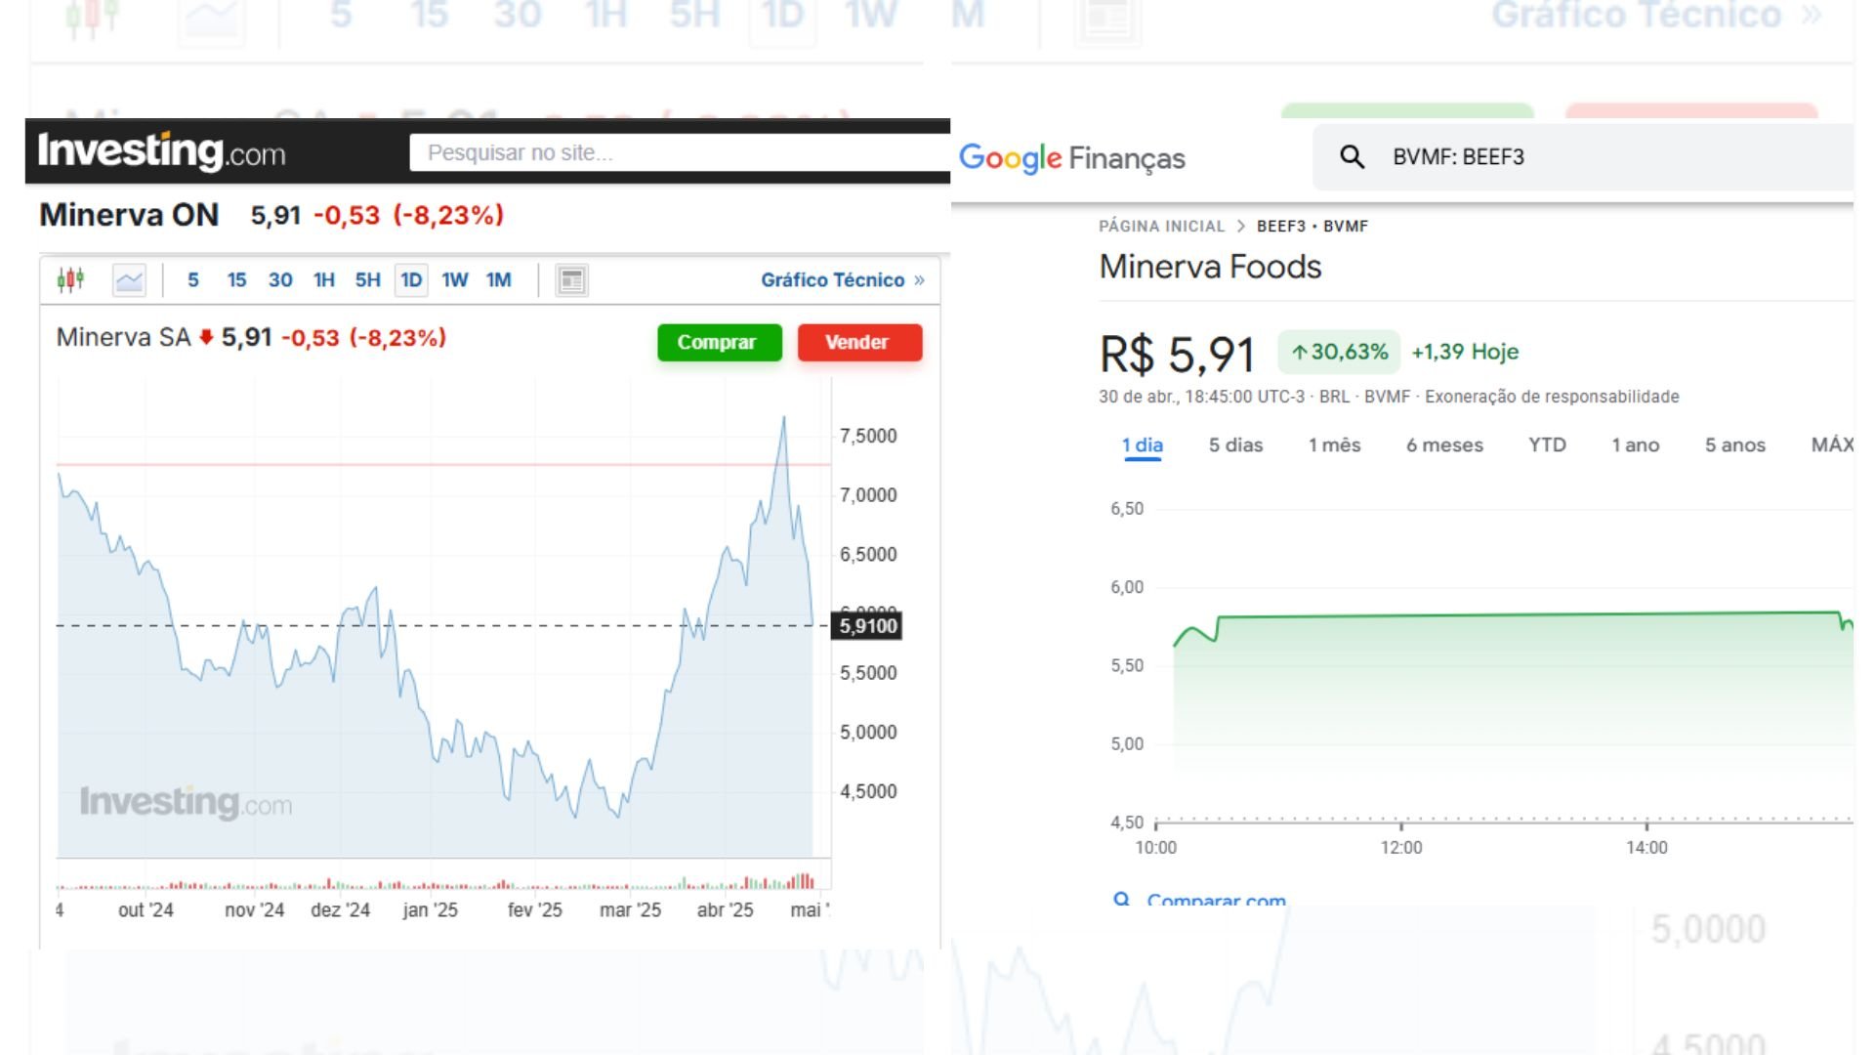This screenshot has height=1055, width=1875.
Task: Click the red Vender button
Action: [x=859, y=342]
